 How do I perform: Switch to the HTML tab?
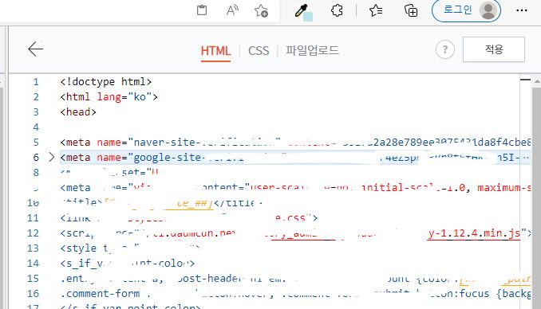point(215,51)
